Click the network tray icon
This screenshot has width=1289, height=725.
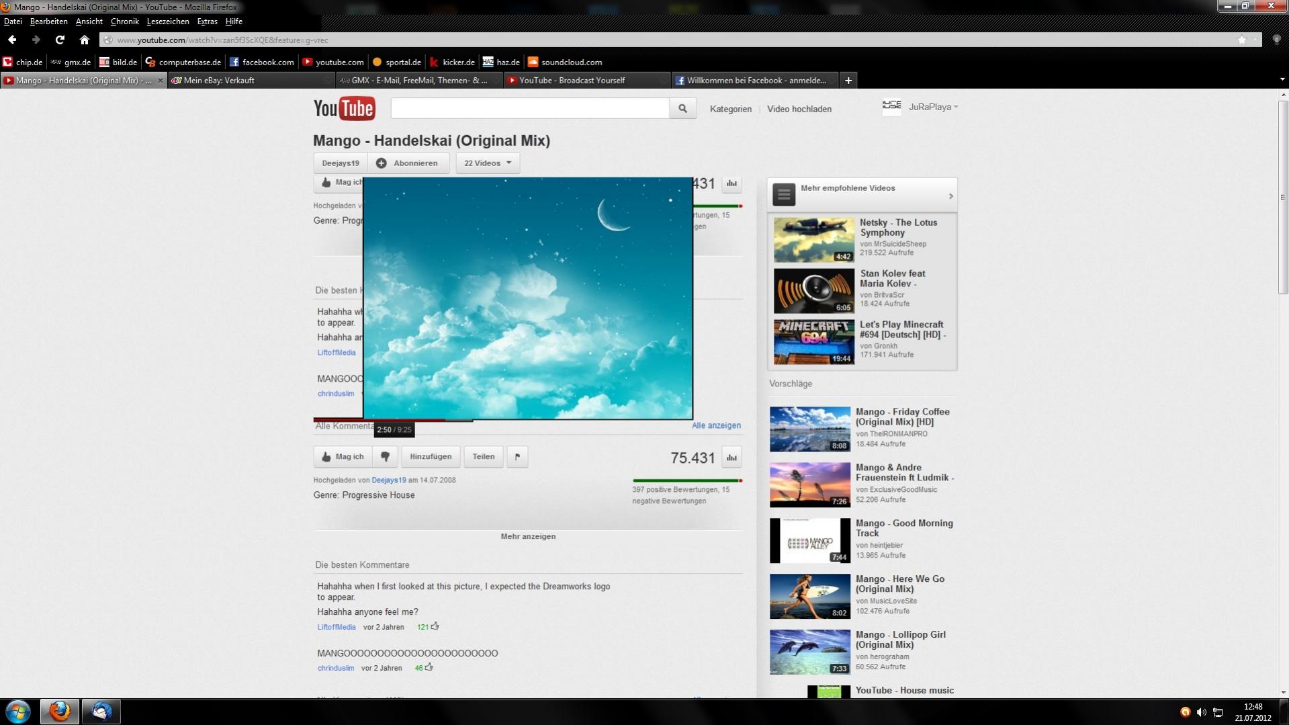[x=1218, y=712]
